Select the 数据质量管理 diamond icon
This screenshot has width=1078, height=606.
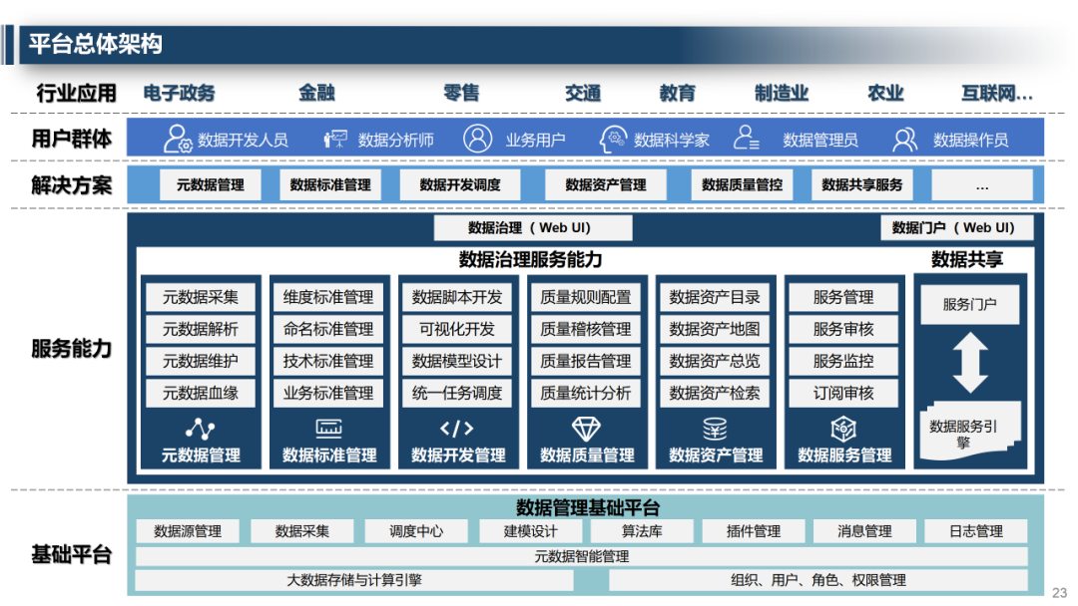587,430
